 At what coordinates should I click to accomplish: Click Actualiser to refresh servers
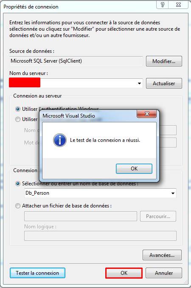coord(164,84)
